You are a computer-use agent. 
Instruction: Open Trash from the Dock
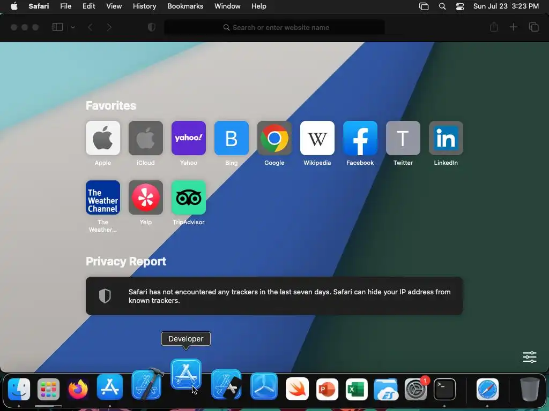click(x=530, y=389)
